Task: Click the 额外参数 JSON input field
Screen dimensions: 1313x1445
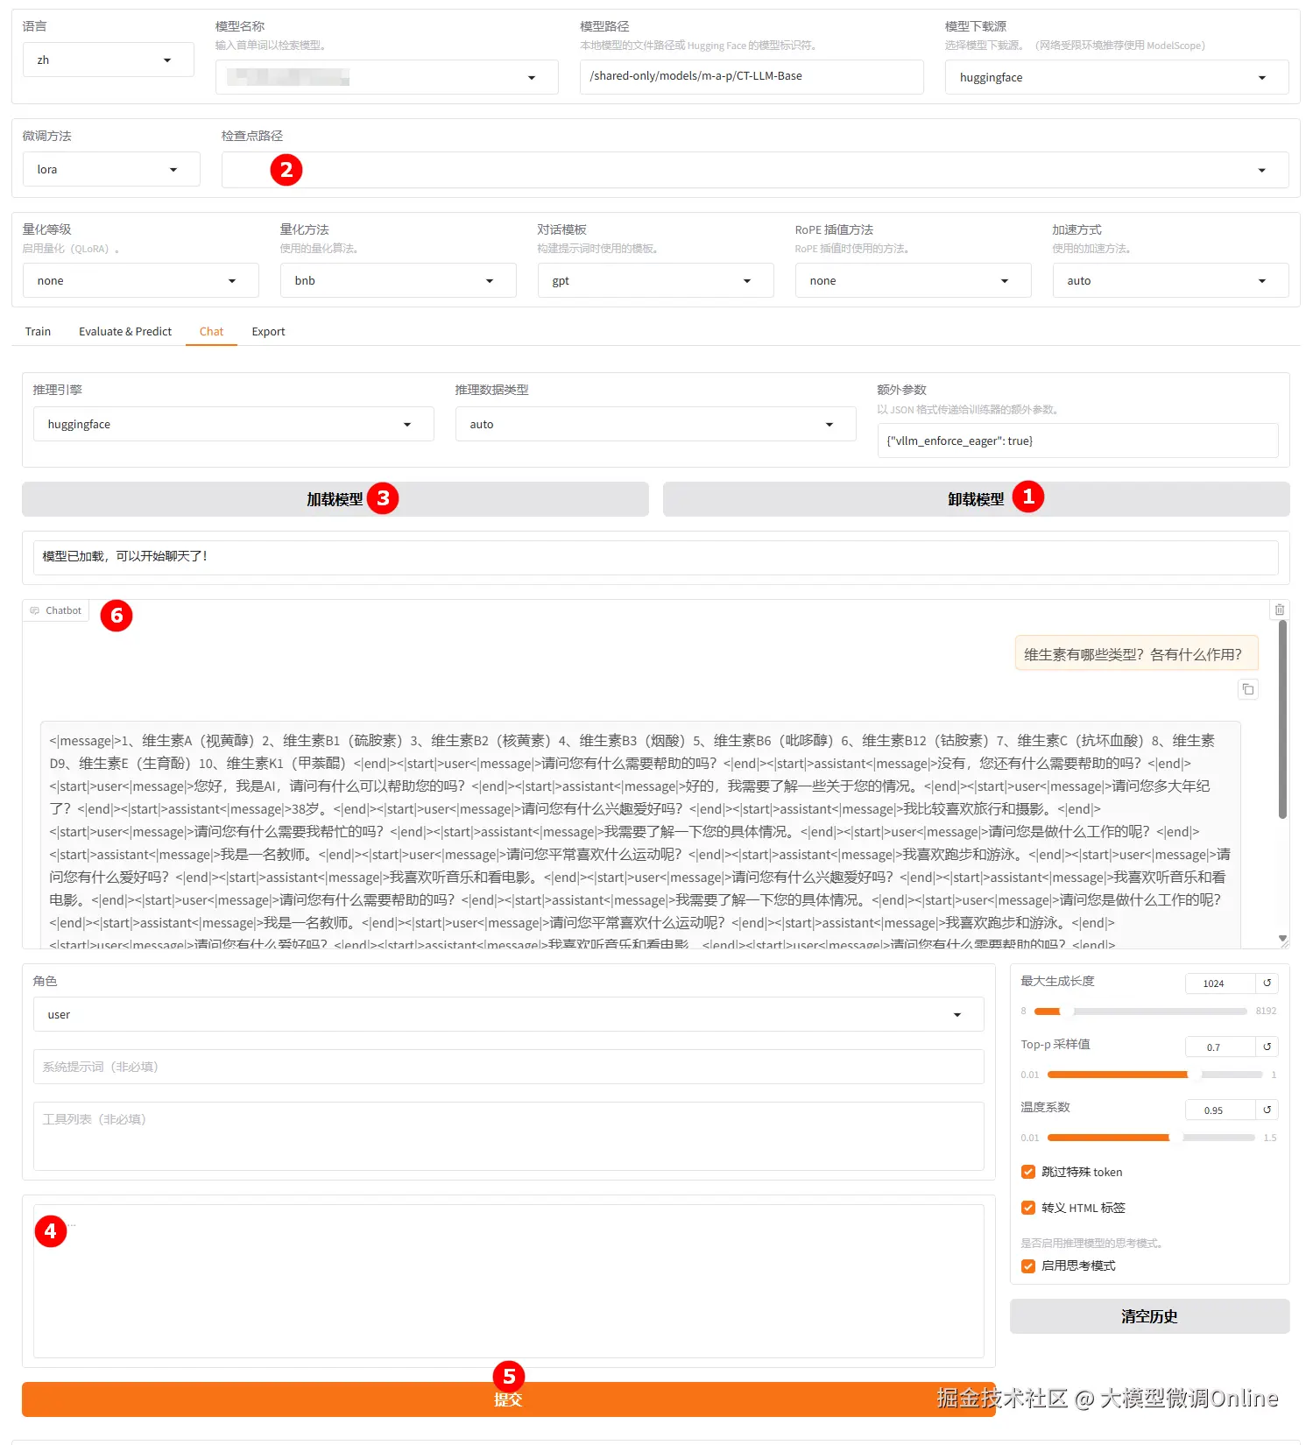Action: coord(1078,441)
